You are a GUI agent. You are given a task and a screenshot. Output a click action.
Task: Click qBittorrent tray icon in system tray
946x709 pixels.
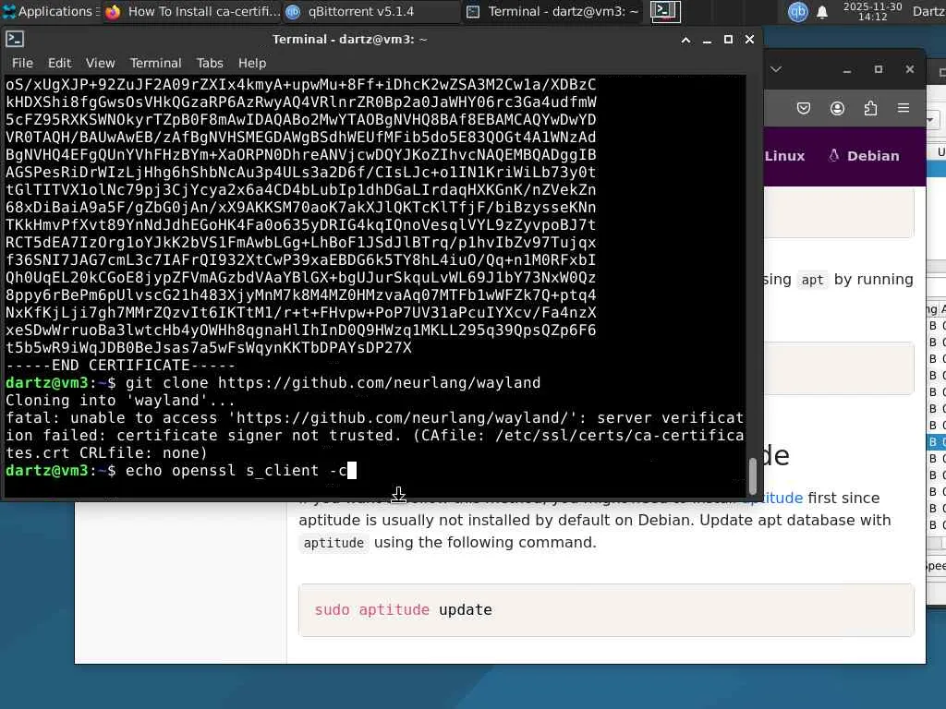click(797, 11)
